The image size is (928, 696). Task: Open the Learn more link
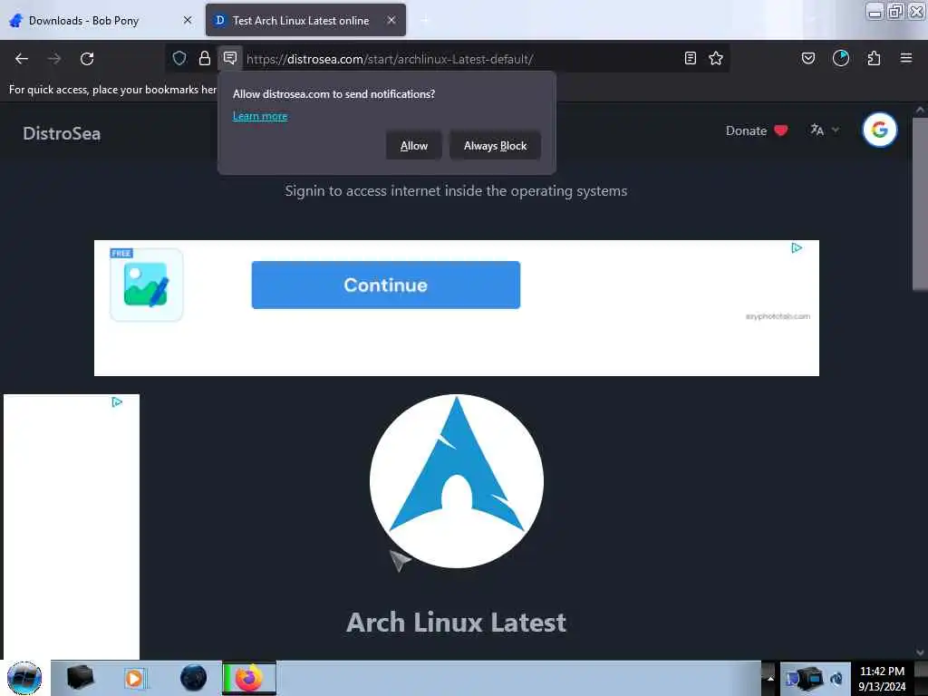[260, 116]
